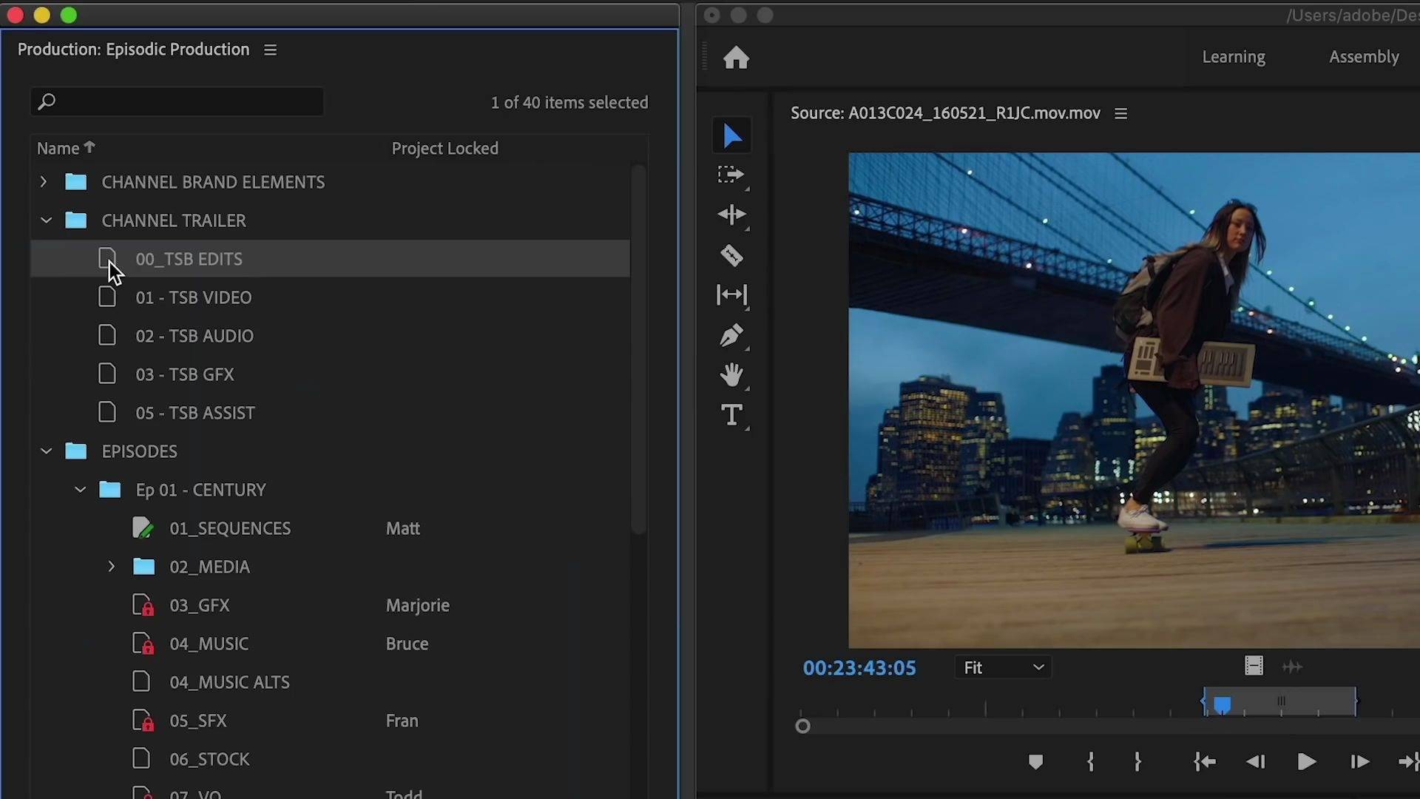
Task: Open Production panel hamburger menu
Action: coord(271,50)
